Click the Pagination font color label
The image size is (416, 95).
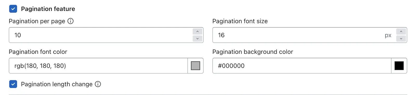[x=38, y=52]
